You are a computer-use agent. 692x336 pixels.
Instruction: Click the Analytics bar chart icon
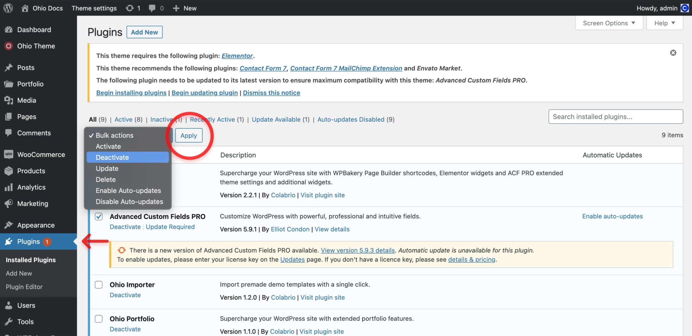(x=9, y=187)
